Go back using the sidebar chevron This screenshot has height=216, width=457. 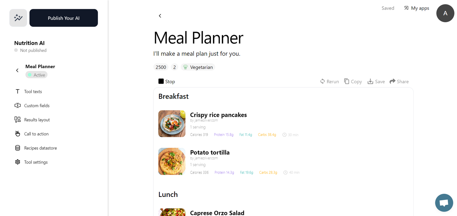coord(17,70)
